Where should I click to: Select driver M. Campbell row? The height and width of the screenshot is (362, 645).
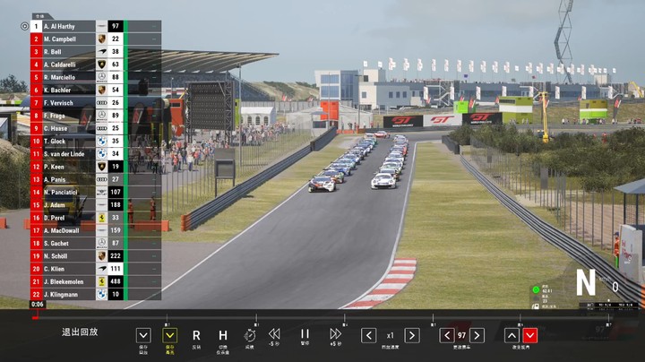(x=96, y=39)
